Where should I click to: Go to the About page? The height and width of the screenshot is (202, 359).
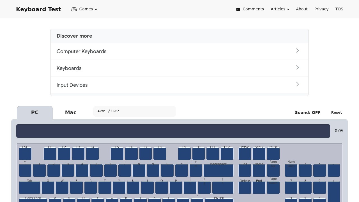[x=302, y=9]
